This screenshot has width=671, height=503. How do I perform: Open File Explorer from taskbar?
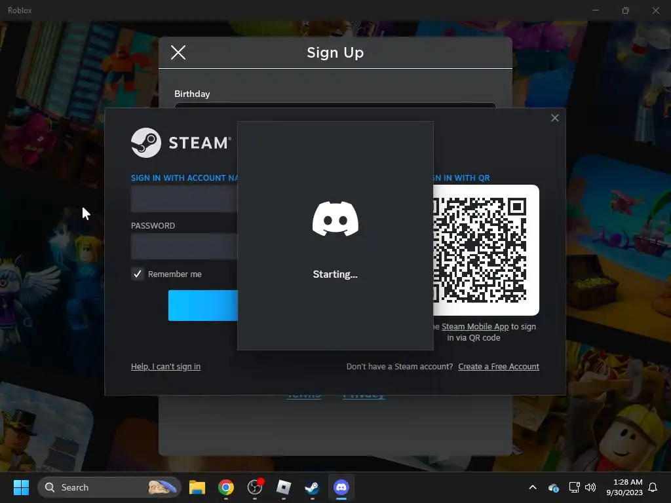tap(197, 487)
